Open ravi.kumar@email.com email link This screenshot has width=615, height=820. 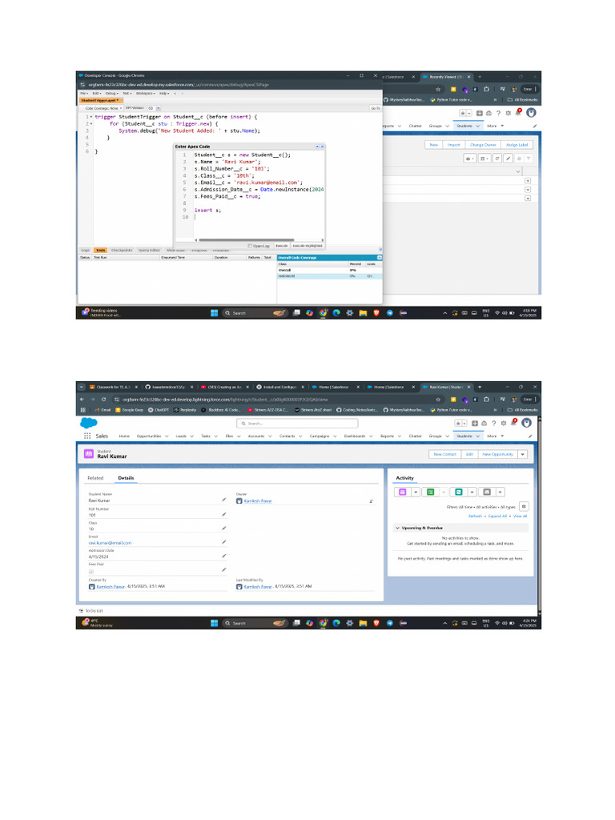[x=110, y=543]
